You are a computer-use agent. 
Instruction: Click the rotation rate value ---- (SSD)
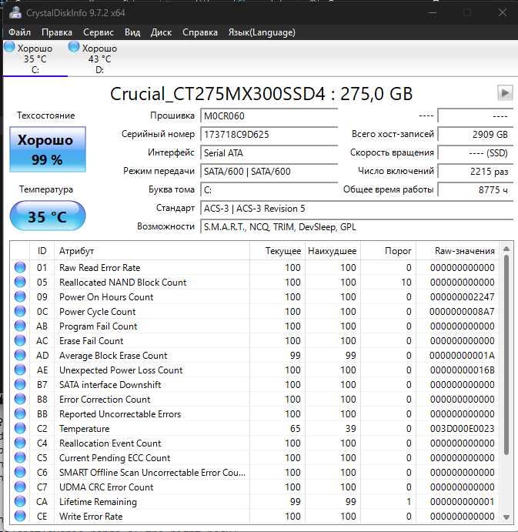(475, 153)
